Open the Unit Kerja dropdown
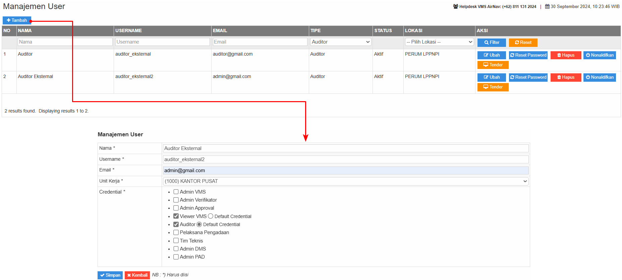 (345, 181)
